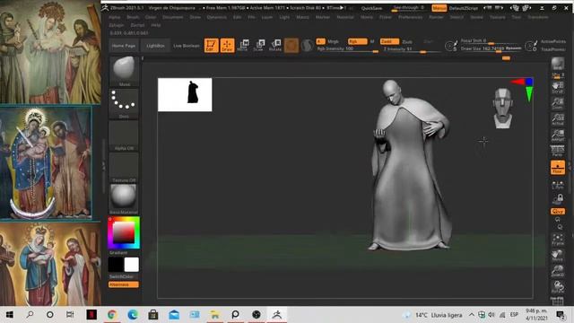Open the Tool menu

click(x=517, y=17)
